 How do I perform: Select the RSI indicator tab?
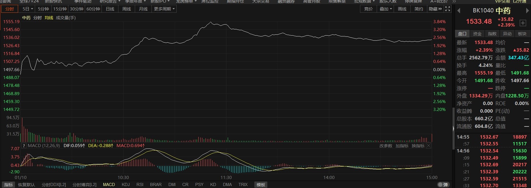point(140,185)
